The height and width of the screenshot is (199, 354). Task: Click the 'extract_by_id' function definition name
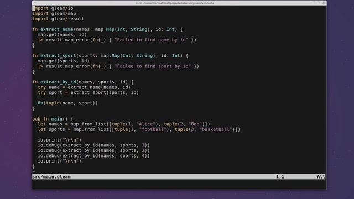click(58, 82)
